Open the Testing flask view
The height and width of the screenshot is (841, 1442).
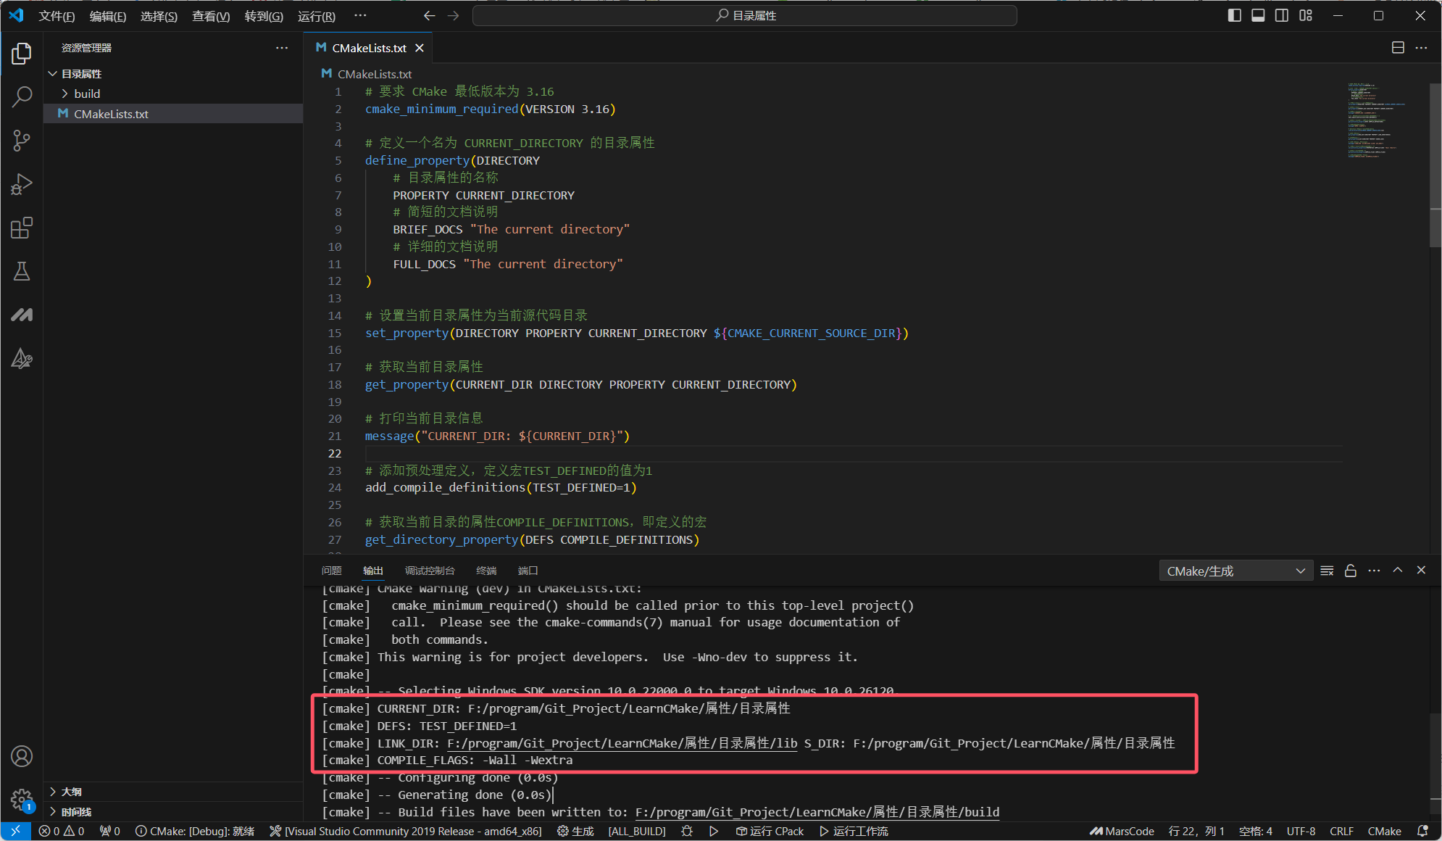(x=22, y=271)
